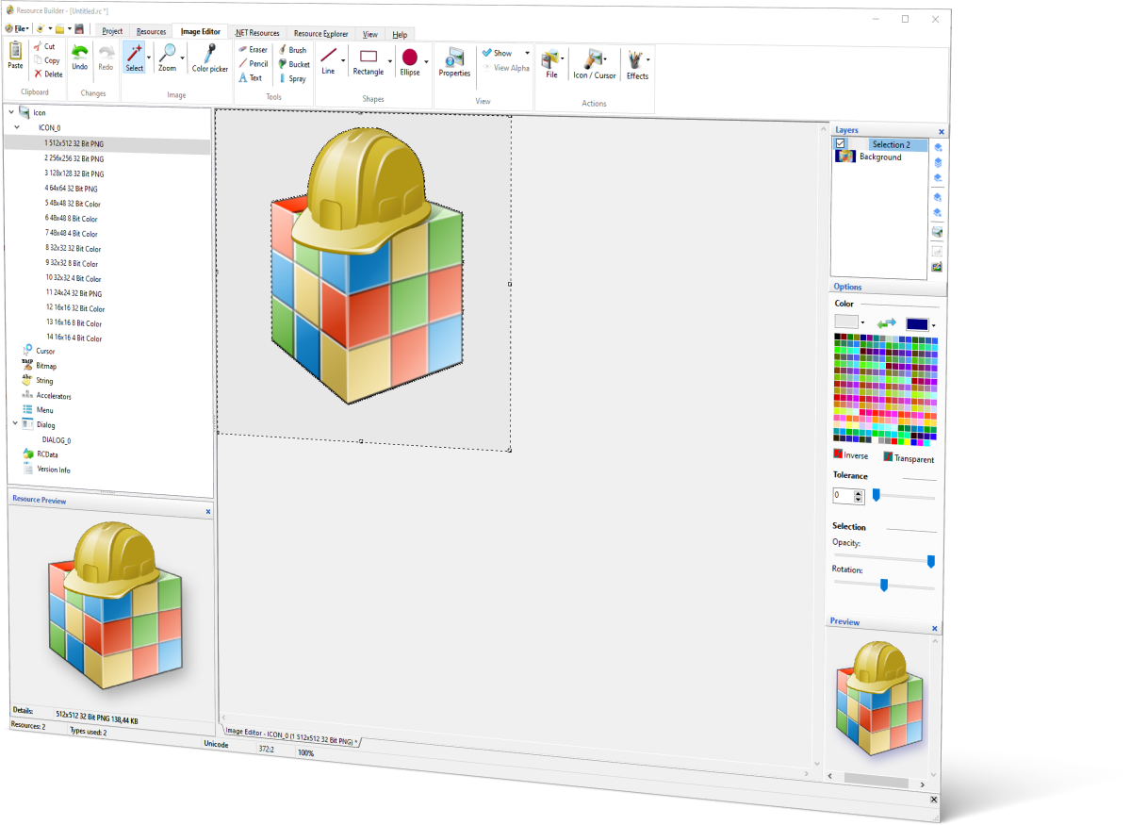This screenshot has width=1131, height=825.
Task: Click Copy in the Clipboard group
Action: [46, 60]
